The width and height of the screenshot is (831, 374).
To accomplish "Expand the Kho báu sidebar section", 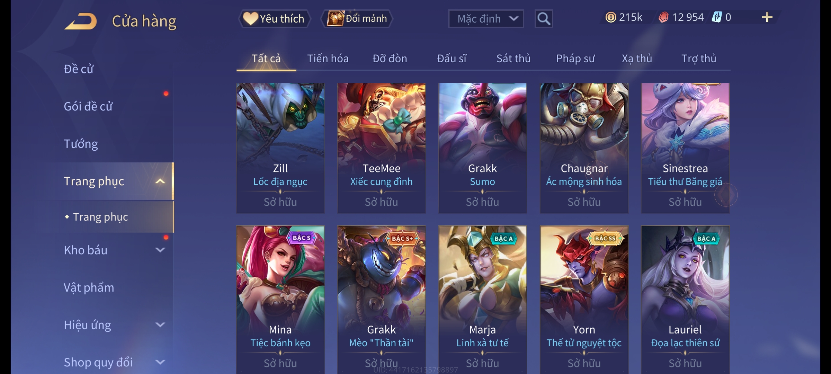I will coord(160,250).
